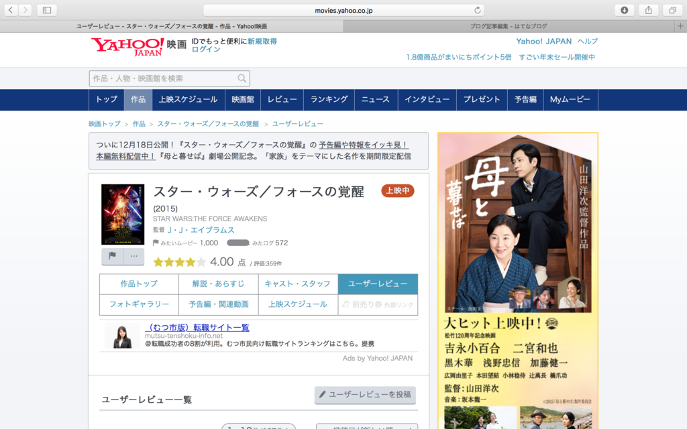Click 映画トップ in the breadcrumb

coord(104,124)
